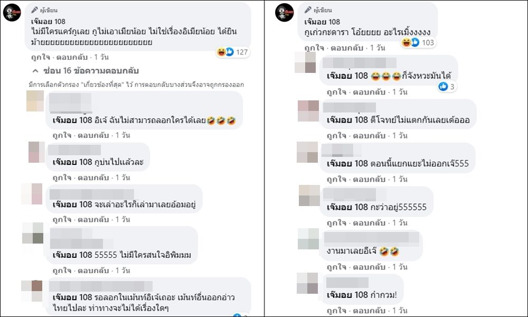Like the comment 'กูบ่นไปแล้วละ'
This screenshot has width=528, height=317.
pyautogui.click(x=62, y=178)
